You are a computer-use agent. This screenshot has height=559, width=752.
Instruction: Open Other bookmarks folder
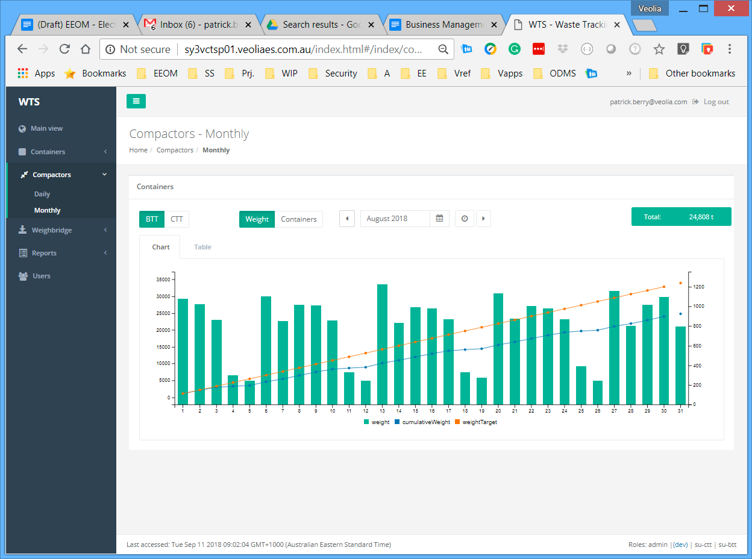[692, 73]
